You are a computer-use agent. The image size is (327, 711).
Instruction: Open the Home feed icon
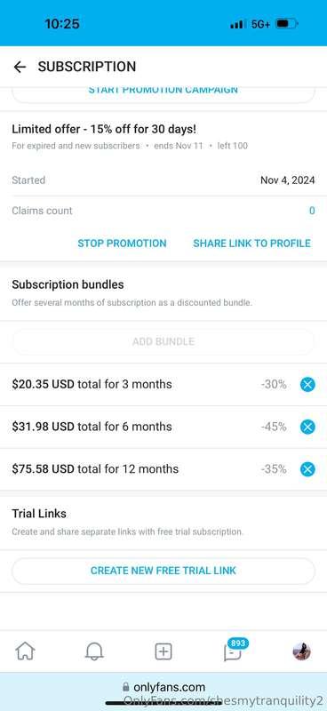pyautogui.click(x=25, y=651)
